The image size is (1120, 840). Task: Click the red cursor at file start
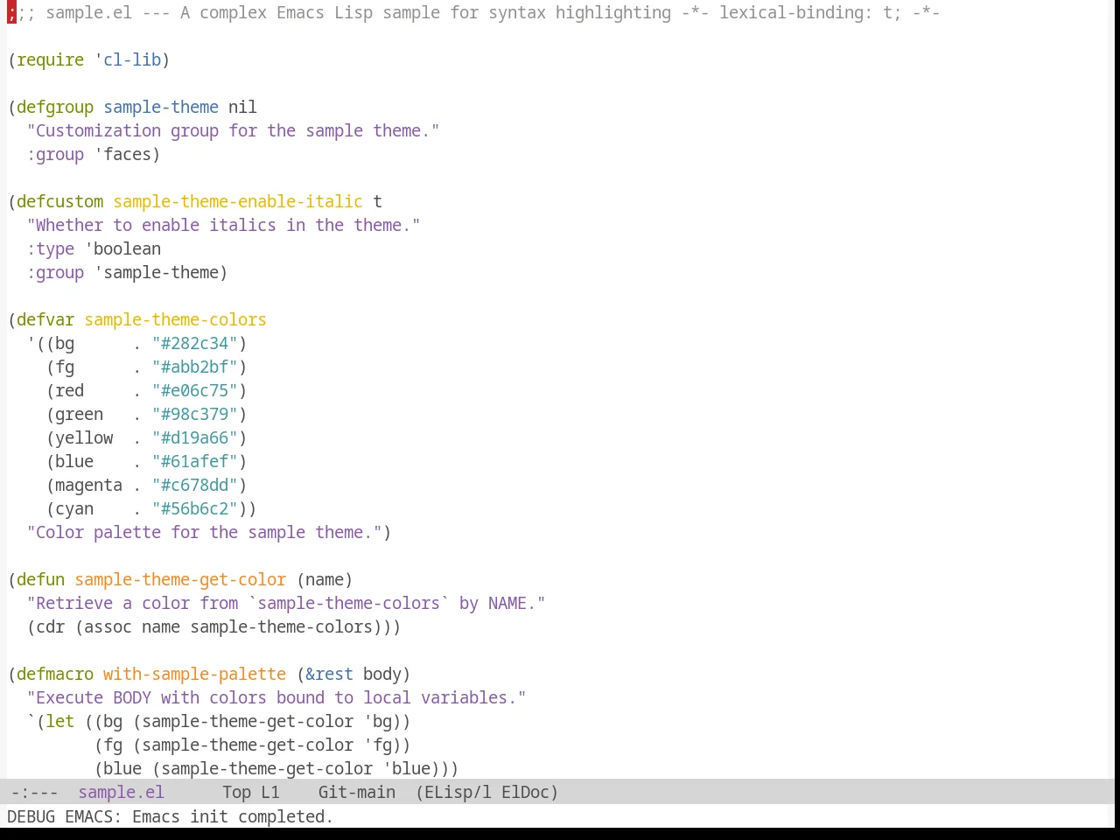click(x=11, y=12)
